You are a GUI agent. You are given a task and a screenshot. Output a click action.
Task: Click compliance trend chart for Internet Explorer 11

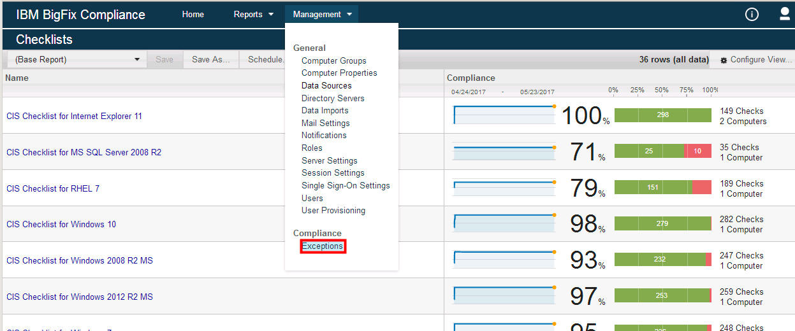(x=504, y=115)
